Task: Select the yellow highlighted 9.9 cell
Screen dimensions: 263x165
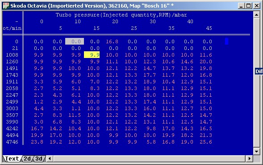Action: [92, 55]
